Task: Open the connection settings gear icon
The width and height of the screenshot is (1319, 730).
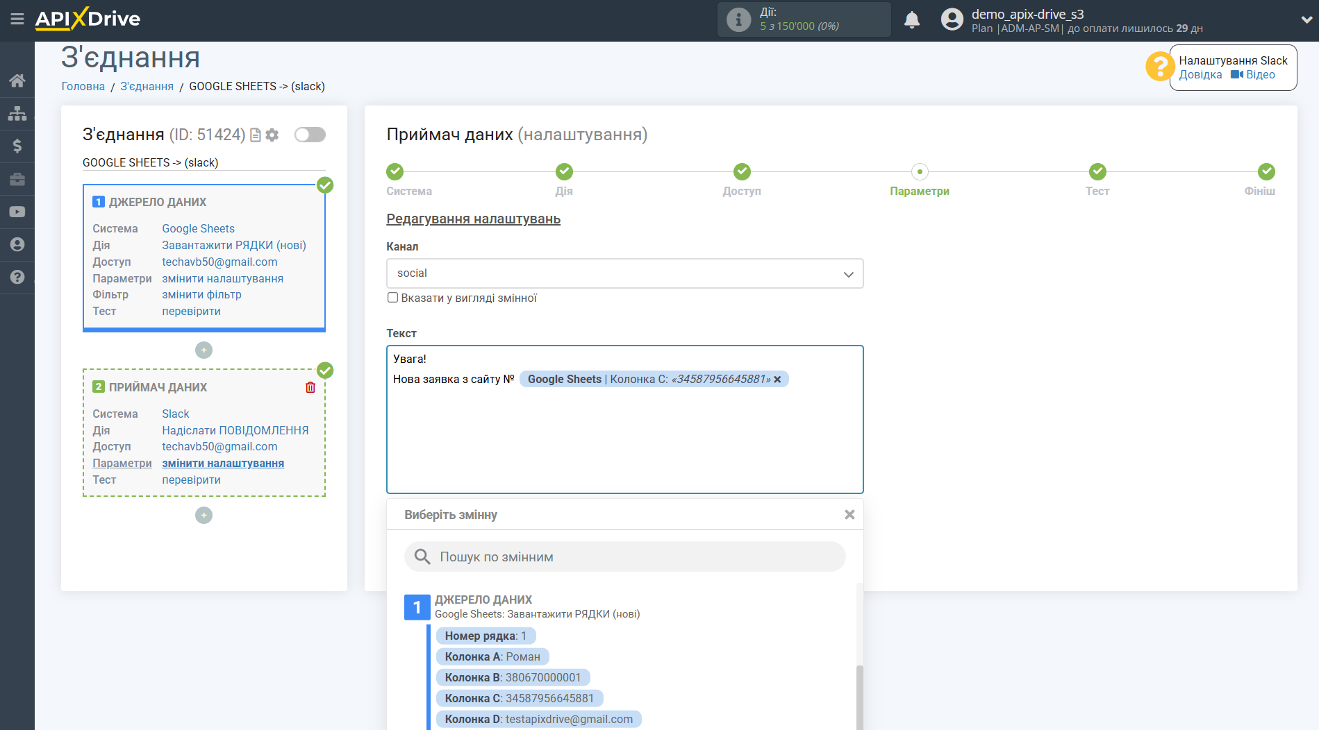Action: [x=272, y=135]
